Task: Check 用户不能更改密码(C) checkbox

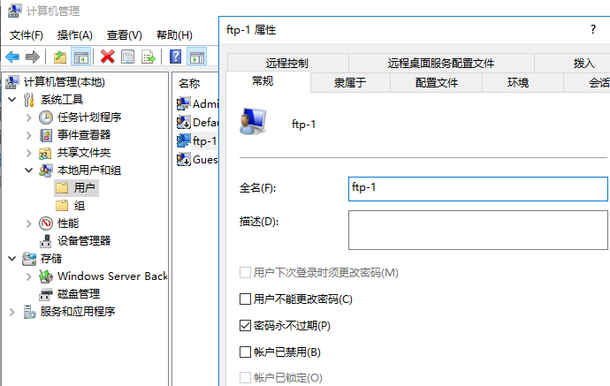Action: tap(245, 299)
